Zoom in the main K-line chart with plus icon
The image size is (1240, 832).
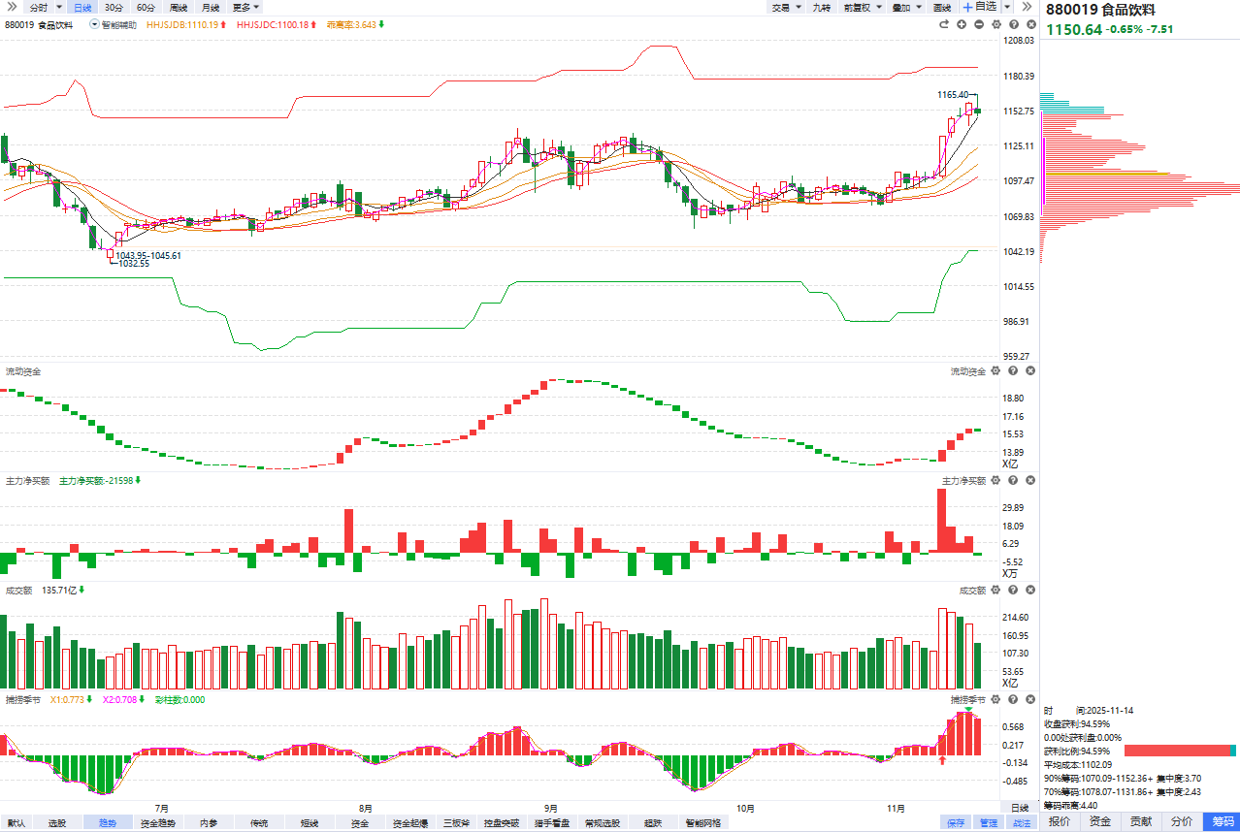(x=962, y=24)
